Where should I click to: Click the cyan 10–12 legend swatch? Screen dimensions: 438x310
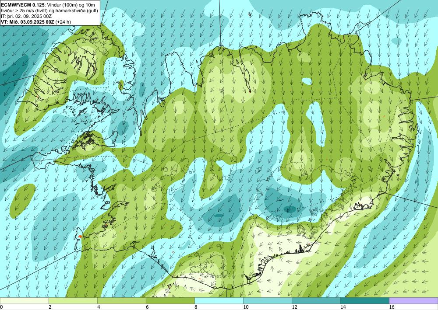[x=268, y=300]
